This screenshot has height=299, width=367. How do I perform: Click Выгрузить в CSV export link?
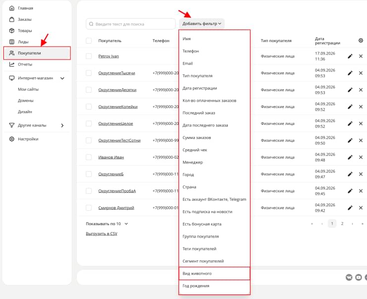(102, 234)
